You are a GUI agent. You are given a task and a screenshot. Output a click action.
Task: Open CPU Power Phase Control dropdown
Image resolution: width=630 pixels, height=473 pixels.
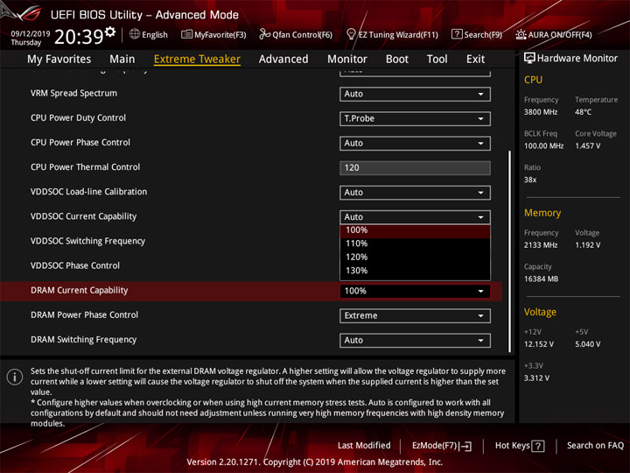(415, 143)
